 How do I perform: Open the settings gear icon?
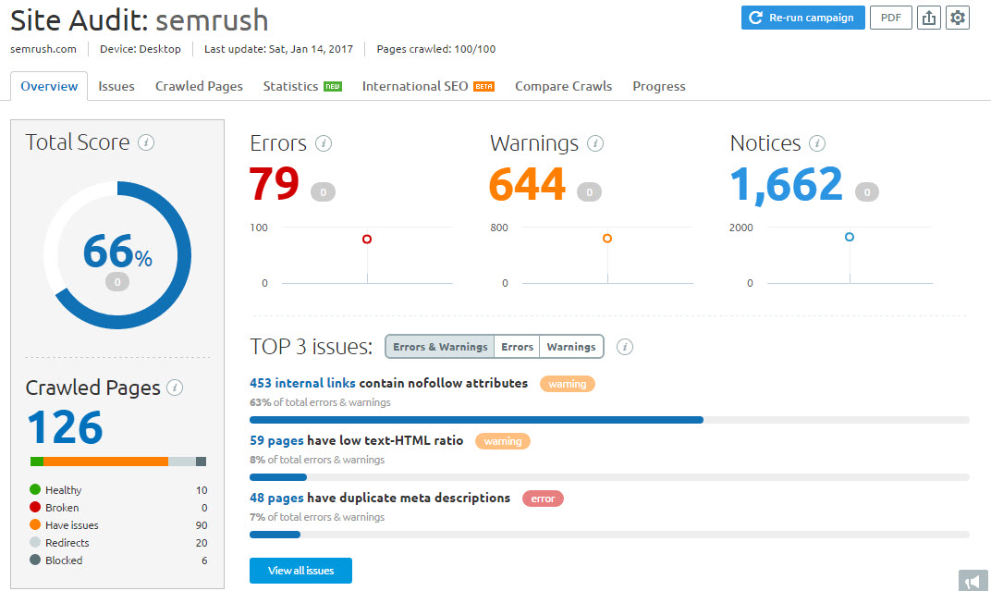[x=958, y=18]
